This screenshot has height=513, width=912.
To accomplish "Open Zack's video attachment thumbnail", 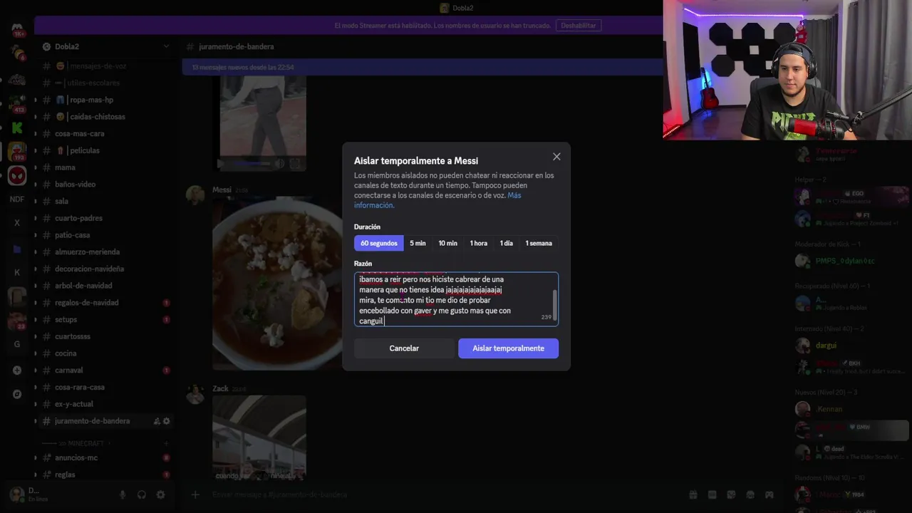I will [259, 439].
